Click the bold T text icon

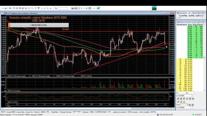(x=38, y=8)
